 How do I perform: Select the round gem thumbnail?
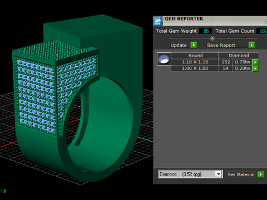[x=164, y=59]
